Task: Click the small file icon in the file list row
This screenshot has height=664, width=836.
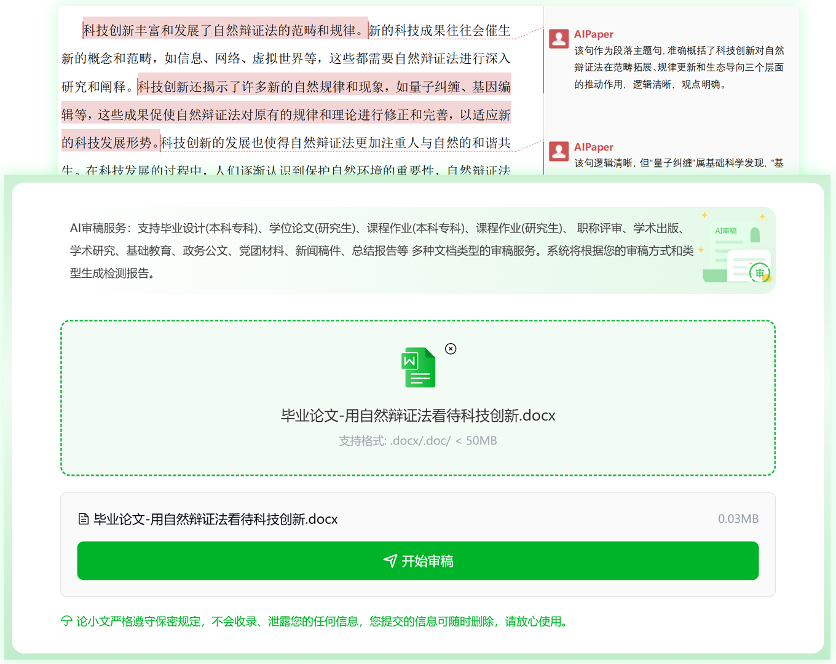Action: pyautogui.click(x=84, y=519)
